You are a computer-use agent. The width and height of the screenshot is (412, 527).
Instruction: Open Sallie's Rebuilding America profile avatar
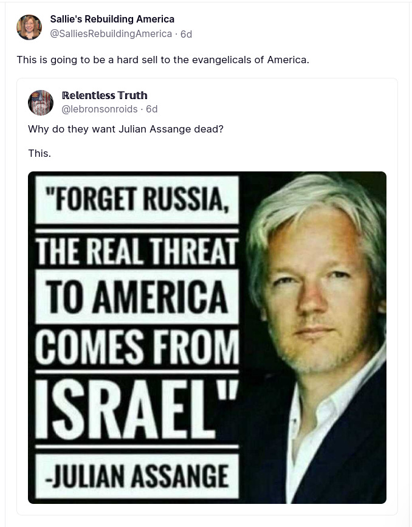point(29,27)
